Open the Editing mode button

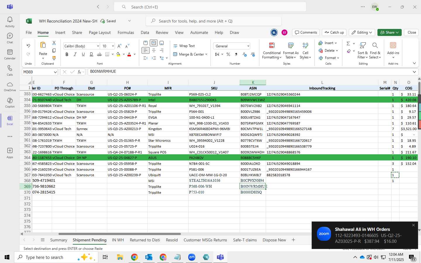362,32
